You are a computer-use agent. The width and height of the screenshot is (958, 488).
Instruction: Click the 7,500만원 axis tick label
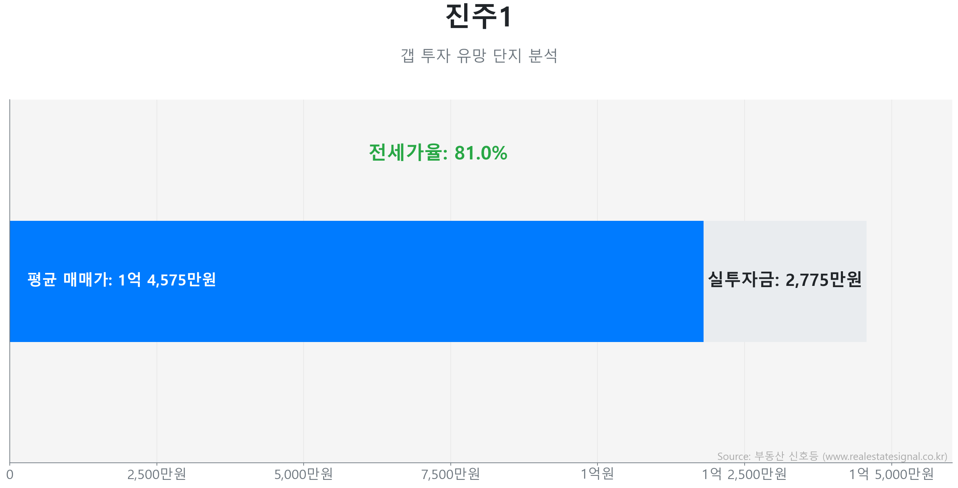click(450, 474)
